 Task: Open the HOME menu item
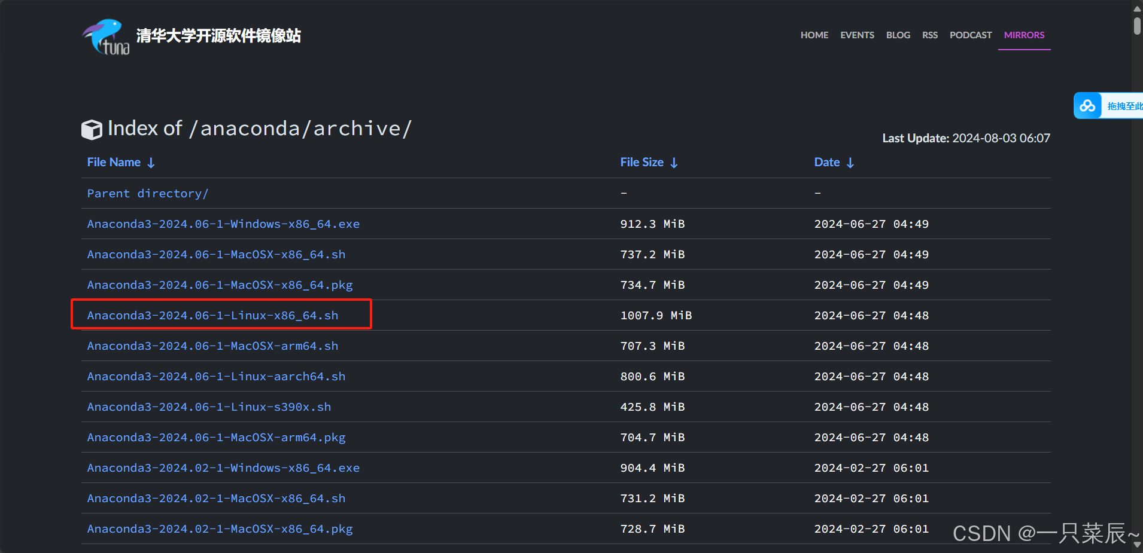pyautogui.click(x=814, y=35)
